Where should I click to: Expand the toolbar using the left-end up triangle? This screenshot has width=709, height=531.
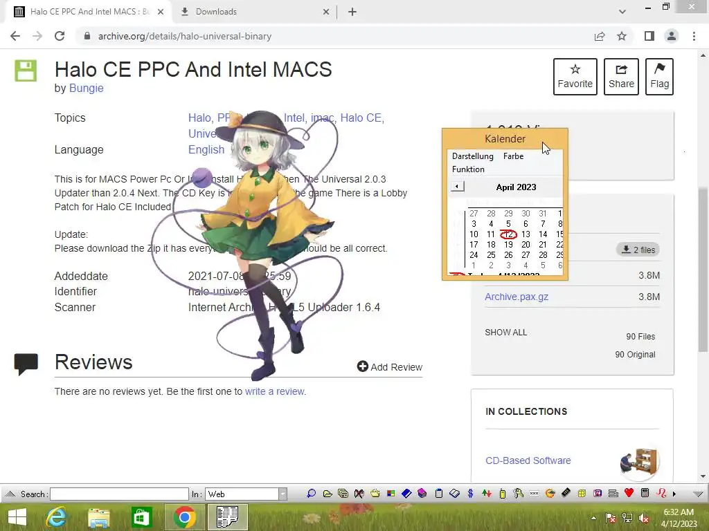pyautogui.click(x=10, y=494)
